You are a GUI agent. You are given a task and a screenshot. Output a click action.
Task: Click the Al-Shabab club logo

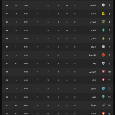(103, 5)
